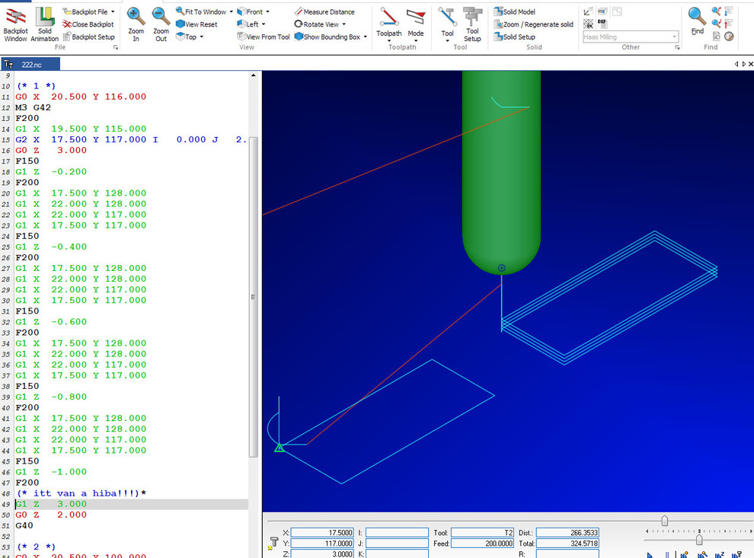Click the backplot progress slider handle
This screenshot has height=558, width=754.
665,521
